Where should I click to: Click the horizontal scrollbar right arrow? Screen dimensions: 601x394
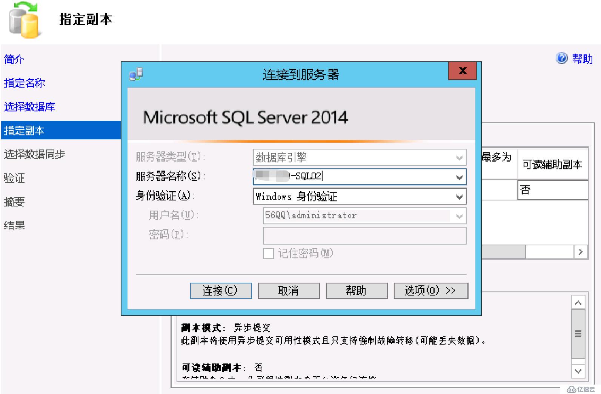pyautogui.click(x=581, y=252)
